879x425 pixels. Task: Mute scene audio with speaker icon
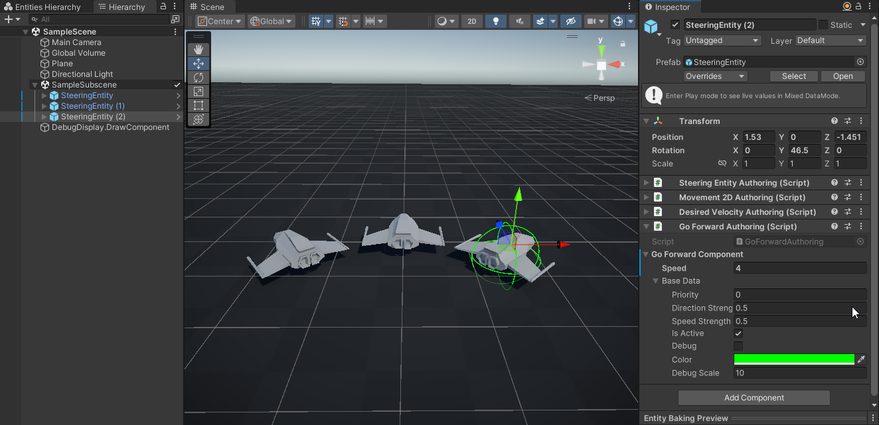519,21
